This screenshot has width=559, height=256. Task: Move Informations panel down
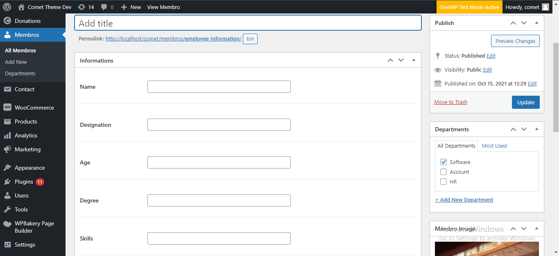(401, 60)
